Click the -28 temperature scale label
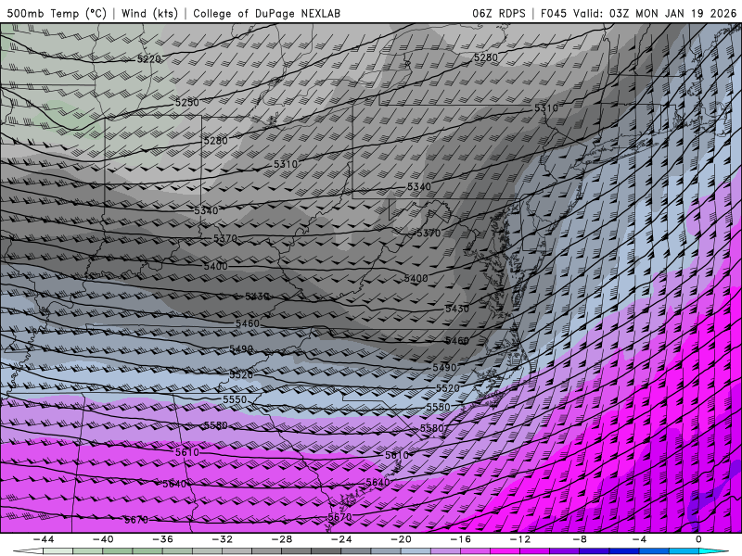Image resolution: width=742 pixels, height=556 pixels. [x=282, y=539]
